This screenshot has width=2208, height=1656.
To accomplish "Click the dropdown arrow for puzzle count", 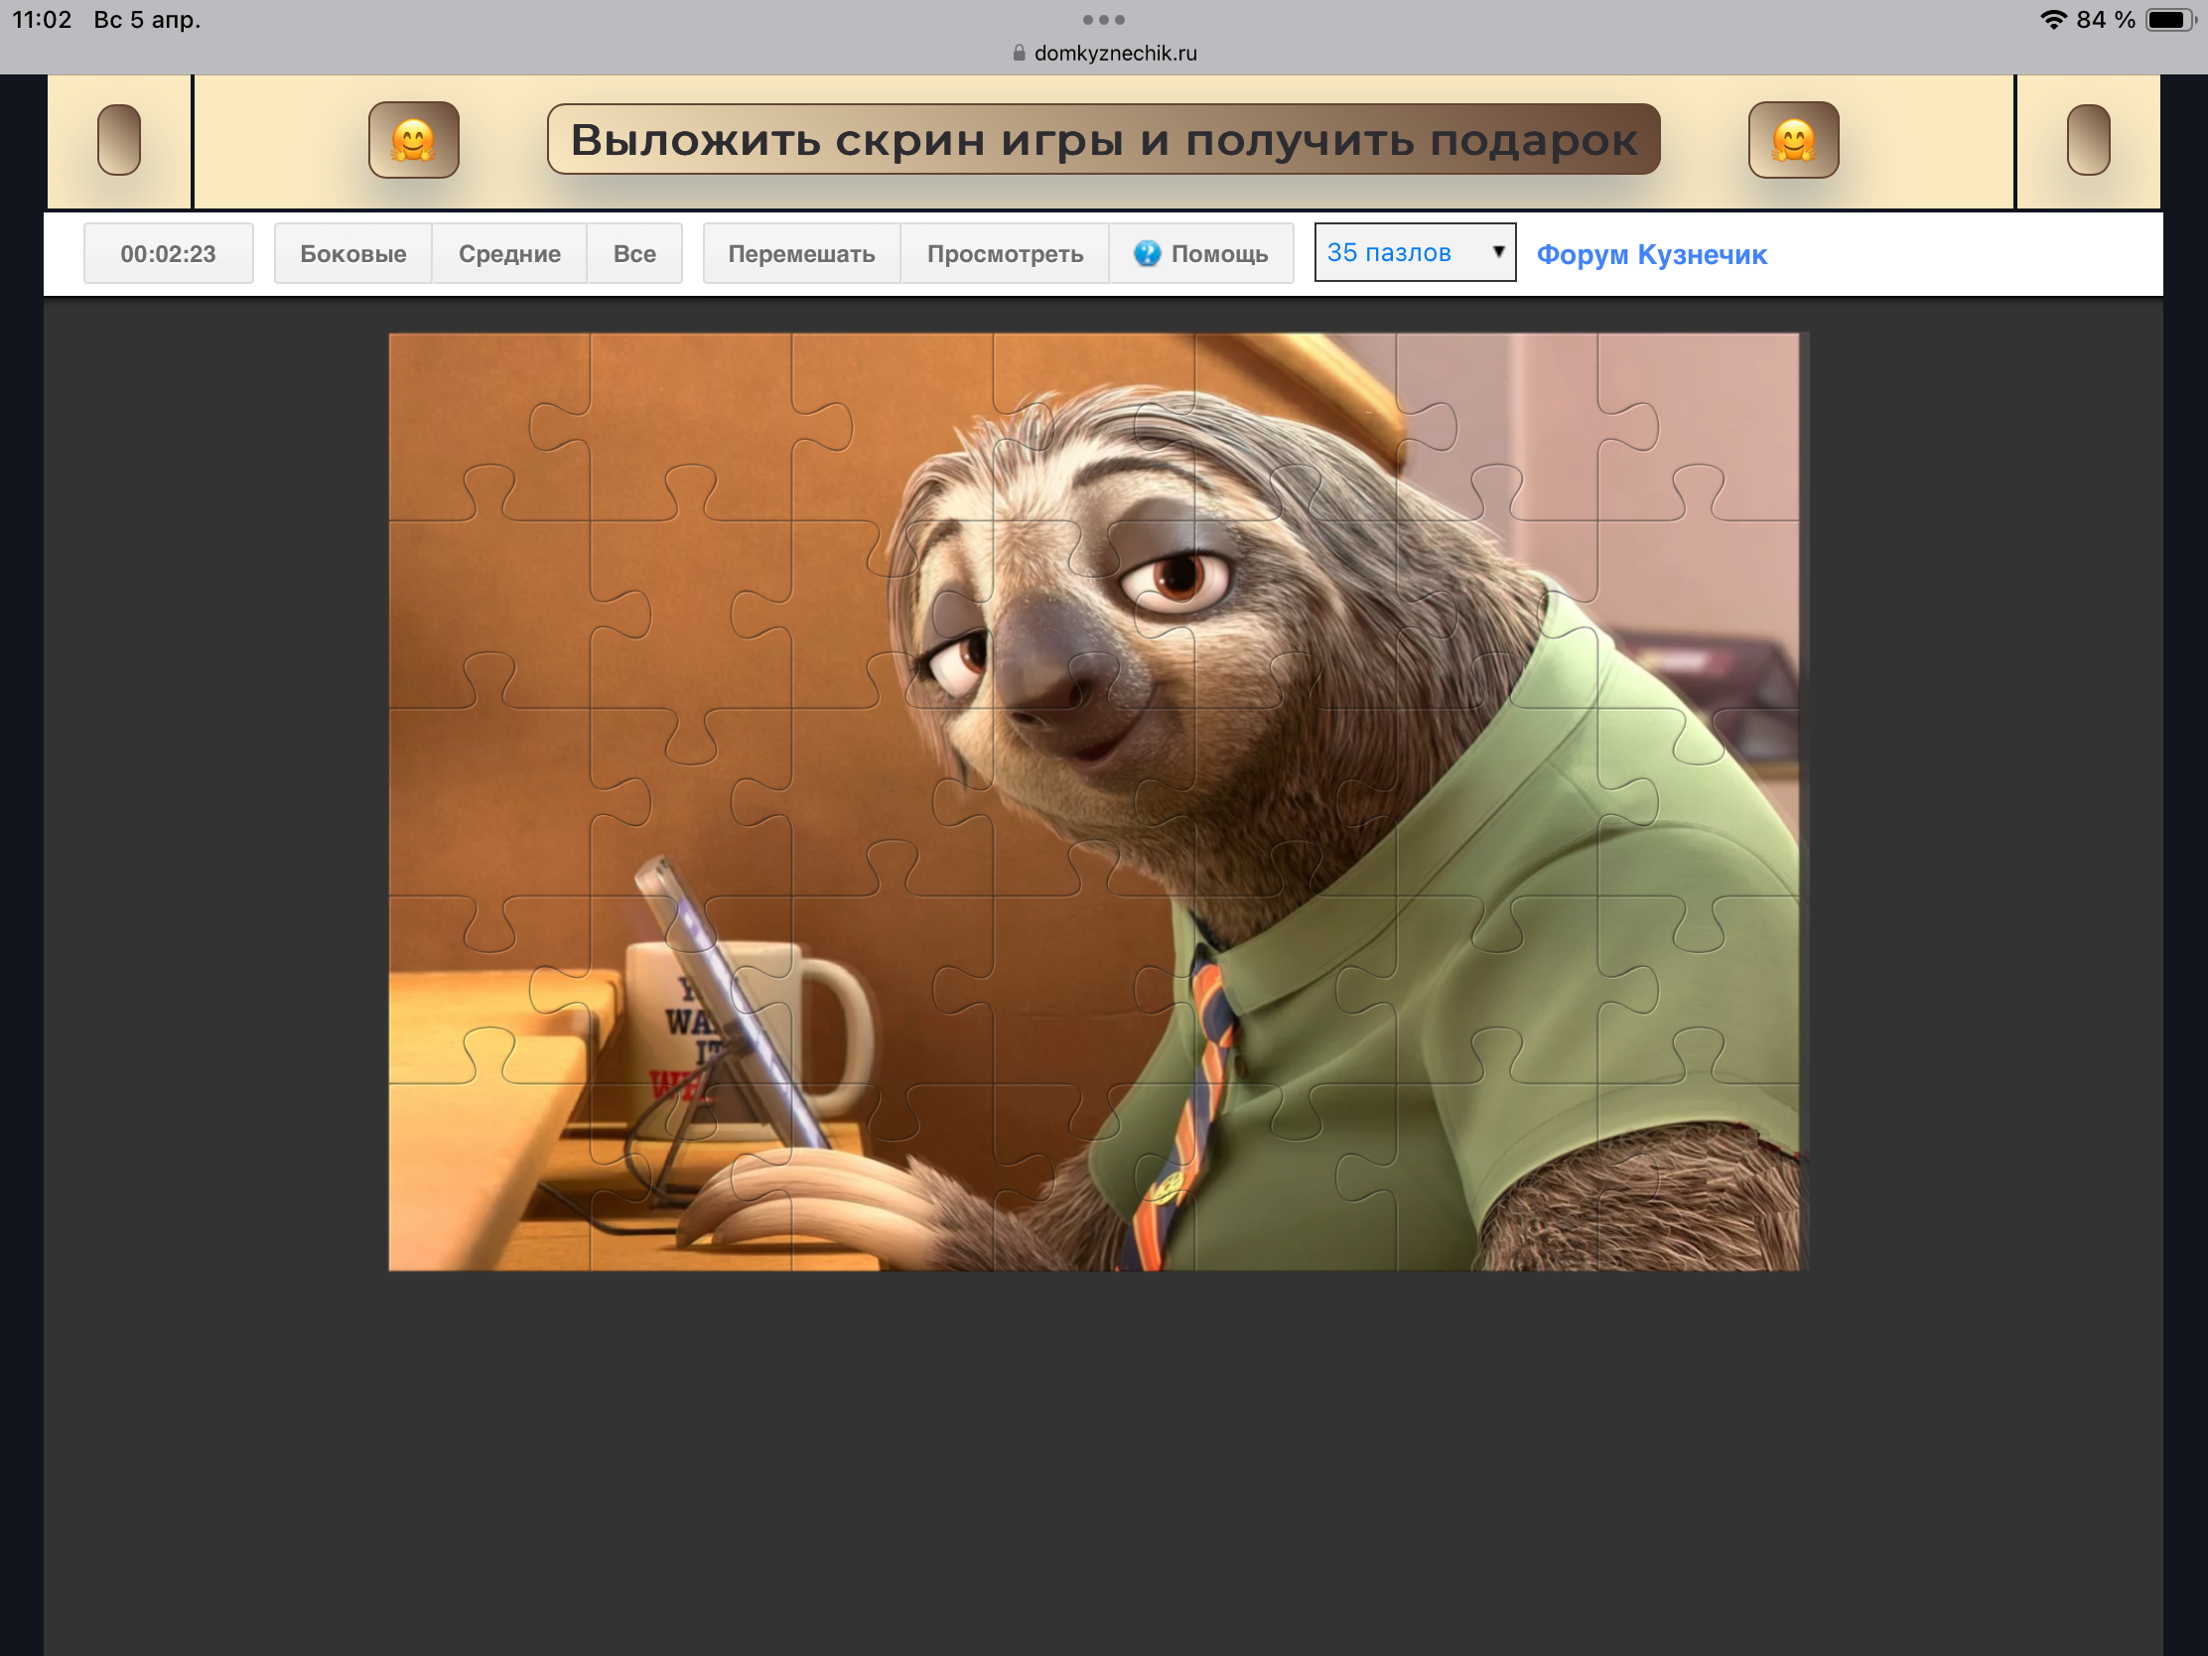I will point(1498,252).
